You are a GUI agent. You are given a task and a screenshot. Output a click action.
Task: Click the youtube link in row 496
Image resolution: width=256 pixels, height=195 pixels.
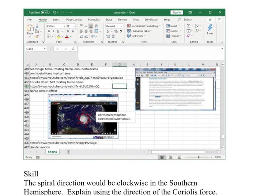click(63, 143)
